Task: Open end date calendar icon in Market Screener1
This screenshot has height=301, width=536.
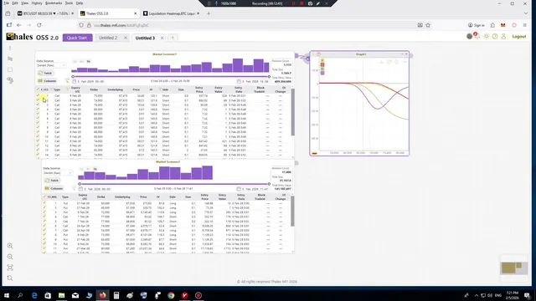Action: coord(239,82)
